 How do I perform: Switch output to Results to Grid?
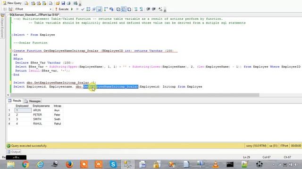pyautogui.click(x=124, y=9)
